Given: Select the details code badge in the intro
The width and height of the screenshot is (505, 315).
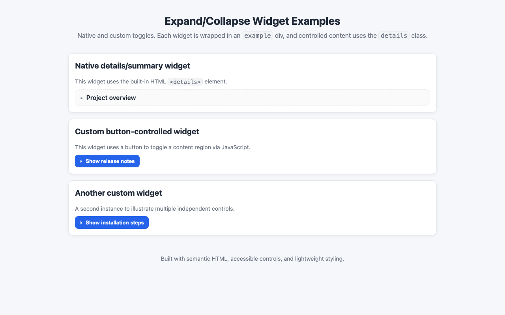Looking at the screenshot, I should pos(394,35).
